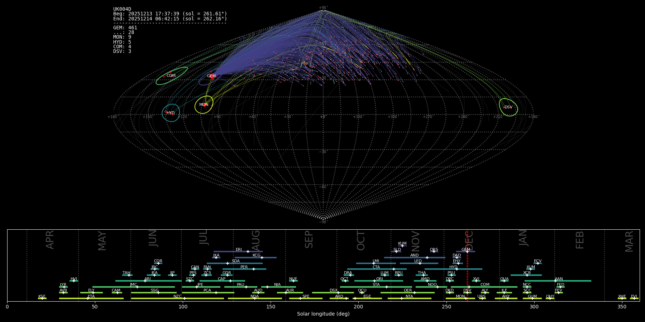
Task: Click the GEM radiant marker on the sky map
Action: pyautogui.click(x=212, y=76)
